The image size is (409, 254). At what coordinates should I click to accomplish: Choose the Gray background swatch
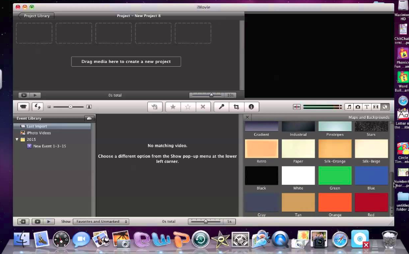261,202
